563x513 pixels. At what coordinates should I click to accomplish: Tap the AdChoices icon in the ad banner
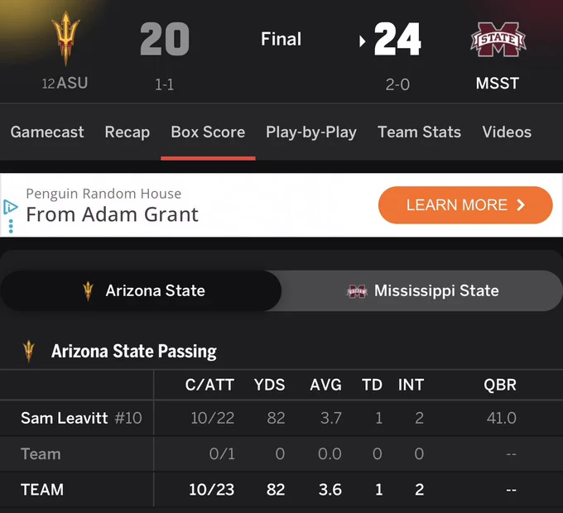click(x=10, y=207)
